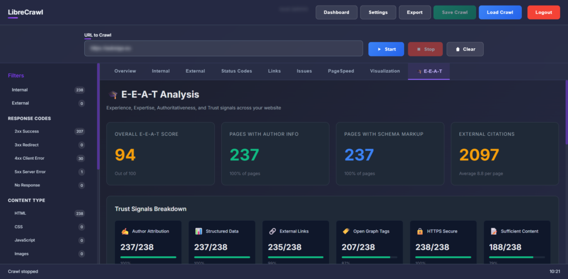Switch to the External tab
The image size is (568, 279).
pos(195,71)
